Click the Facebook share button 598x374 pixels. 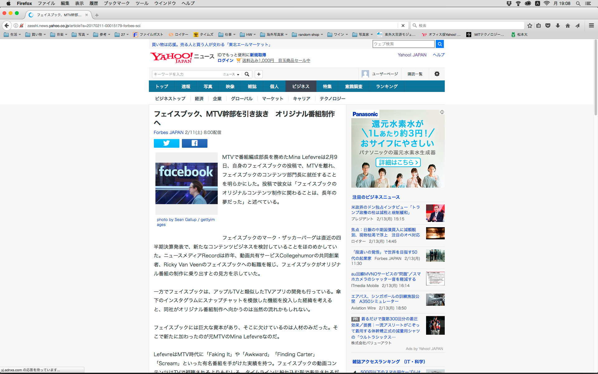pyautogui.click(x=194, y=143)
